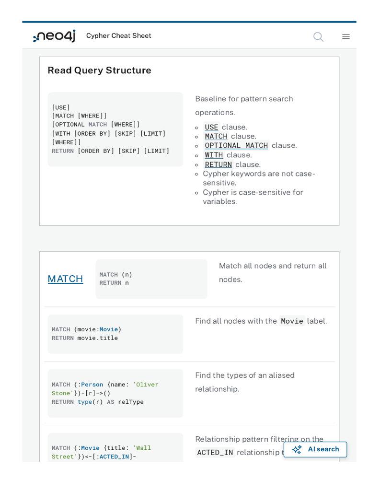Click the Cypher Cheat Sheet title
Viewport: 368px width, 491px height.
tap(119, 36)
